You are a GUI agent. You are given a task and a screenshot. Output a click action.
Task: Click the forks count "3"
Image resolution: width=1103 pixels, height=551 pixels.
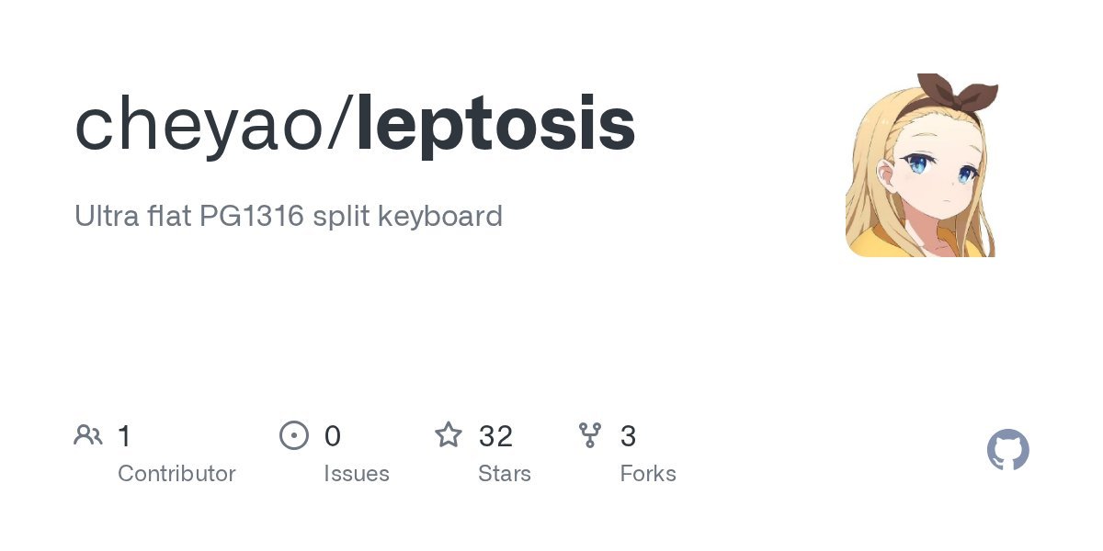[x=629, y=436]
